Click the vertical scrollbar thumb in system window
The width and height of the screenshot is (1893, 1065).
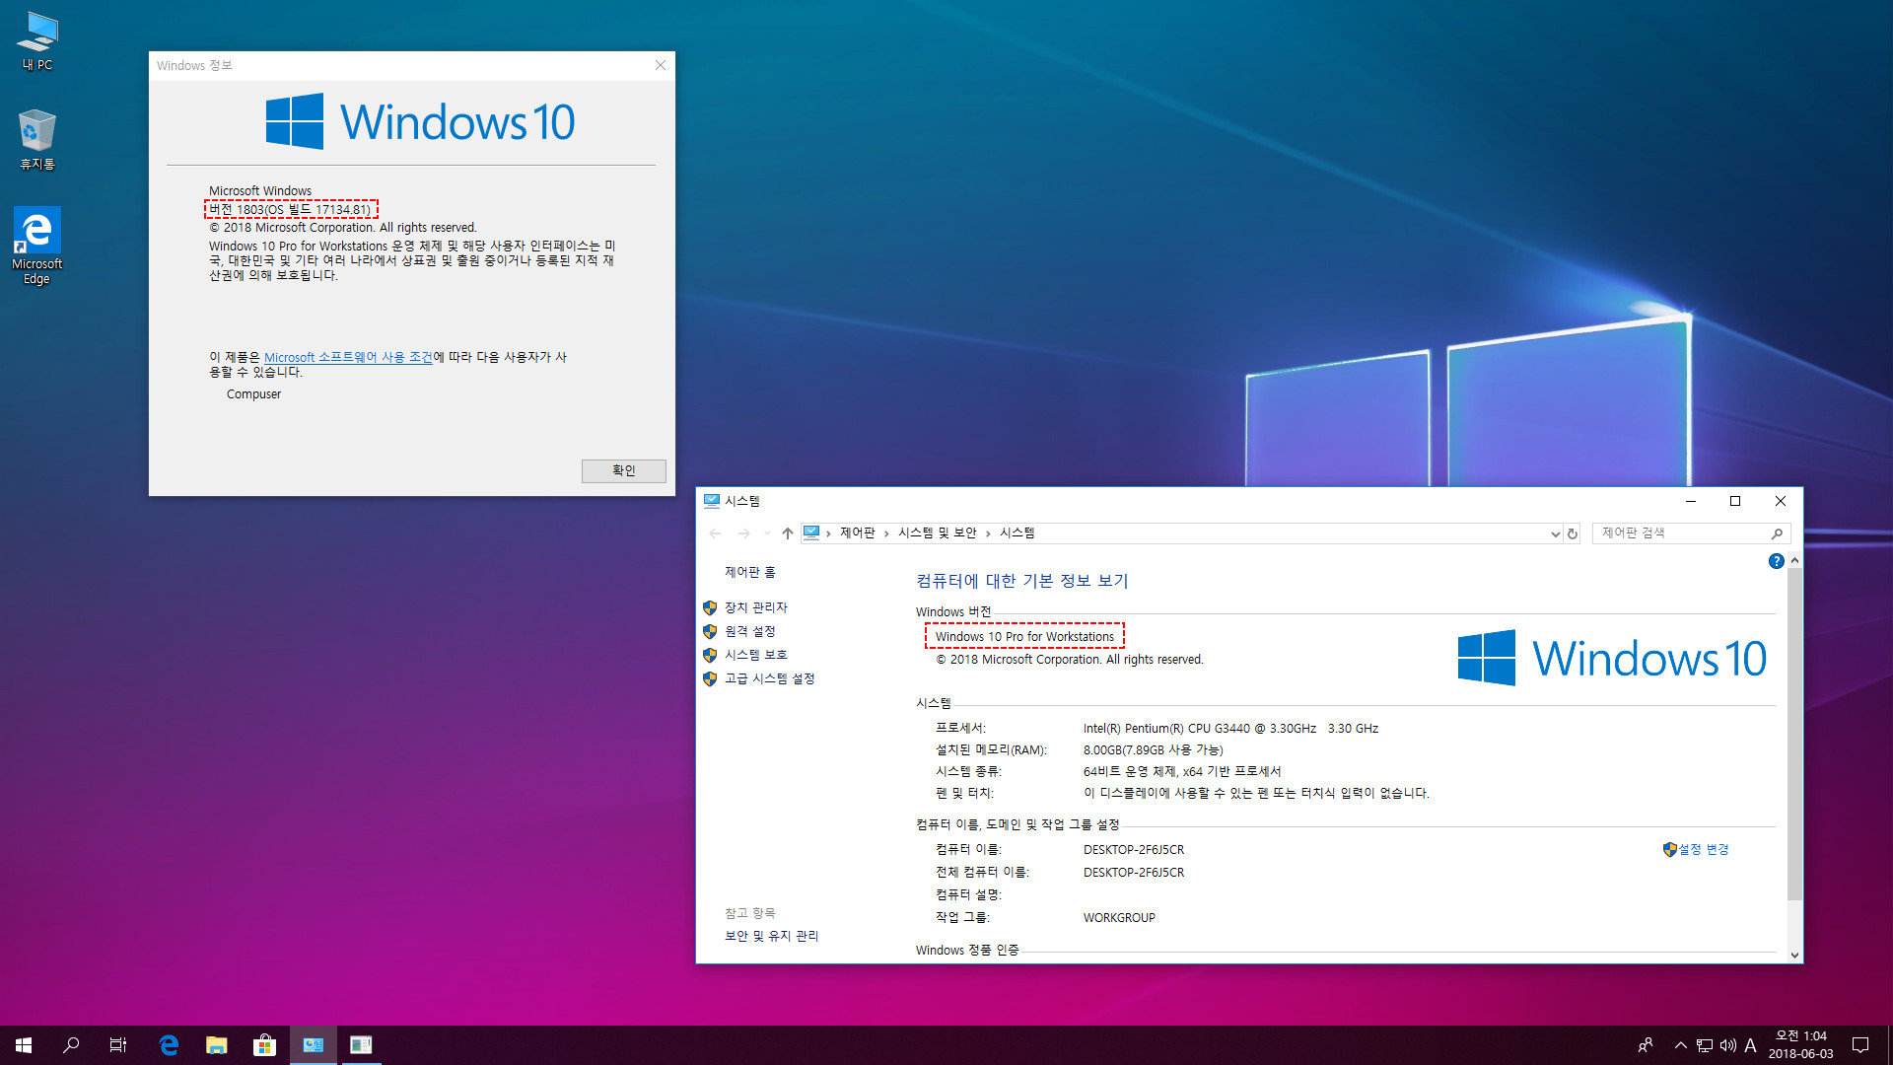[1794, 735]
